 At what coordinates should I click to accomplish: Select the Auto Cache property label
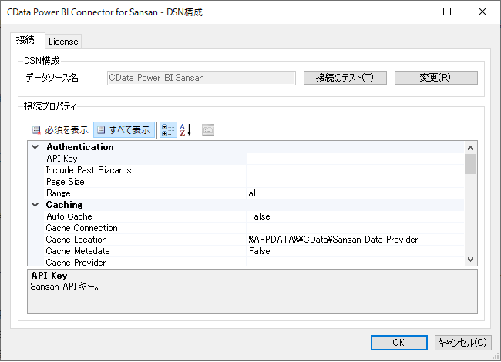pyautogui.click(x=69, y=216)
